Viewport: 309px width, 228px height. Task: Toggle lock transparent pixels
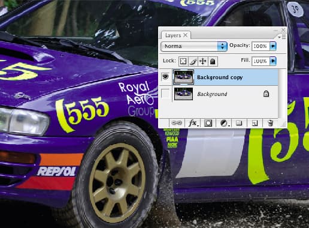pos(183,61)
